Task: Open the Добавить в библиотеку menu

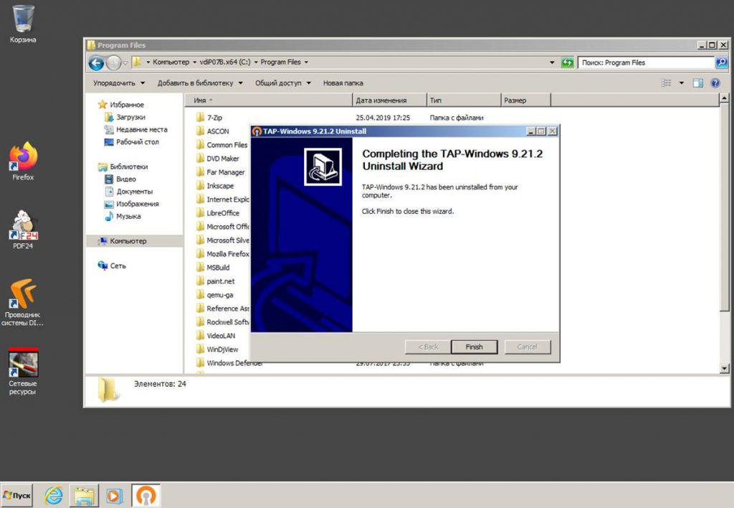Action: pos(201,83)
